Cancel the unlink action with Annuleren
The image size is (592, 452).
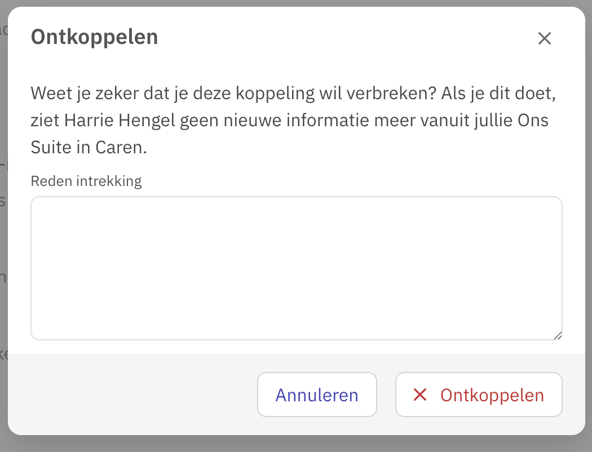pos(317,395)
